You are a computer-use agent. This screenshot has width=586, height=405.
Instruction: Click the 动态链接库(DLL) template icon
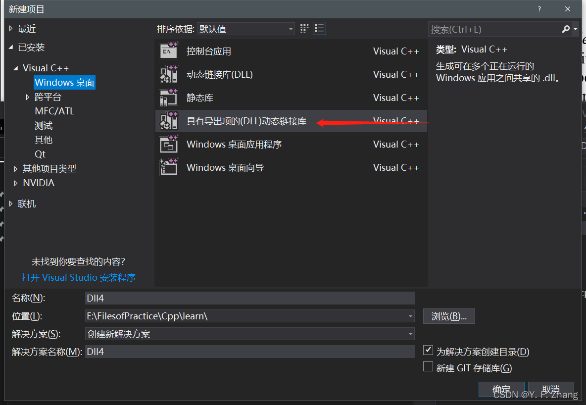pos(169,74)
